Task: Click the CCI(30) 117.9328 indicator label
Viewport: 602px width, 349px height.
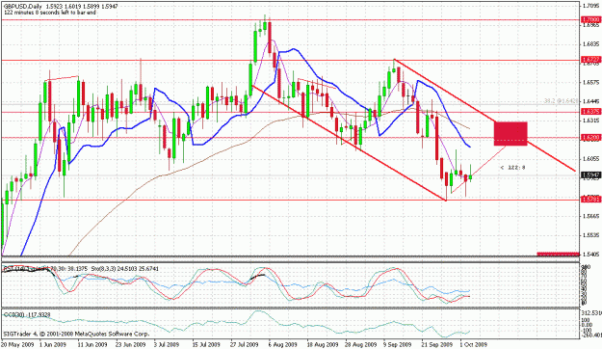Action: coord(27,315)
